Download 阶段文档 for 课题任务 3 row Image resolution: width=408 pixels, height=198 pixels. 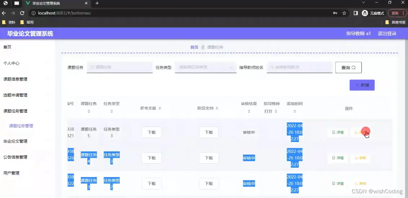pos(209,184)
